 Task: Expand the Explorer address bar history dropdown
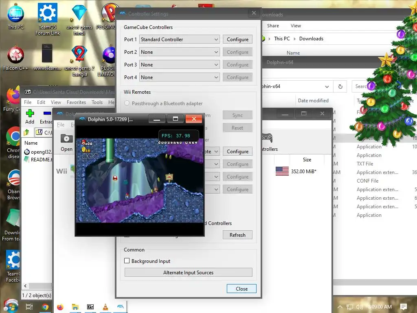pos(327,86)
